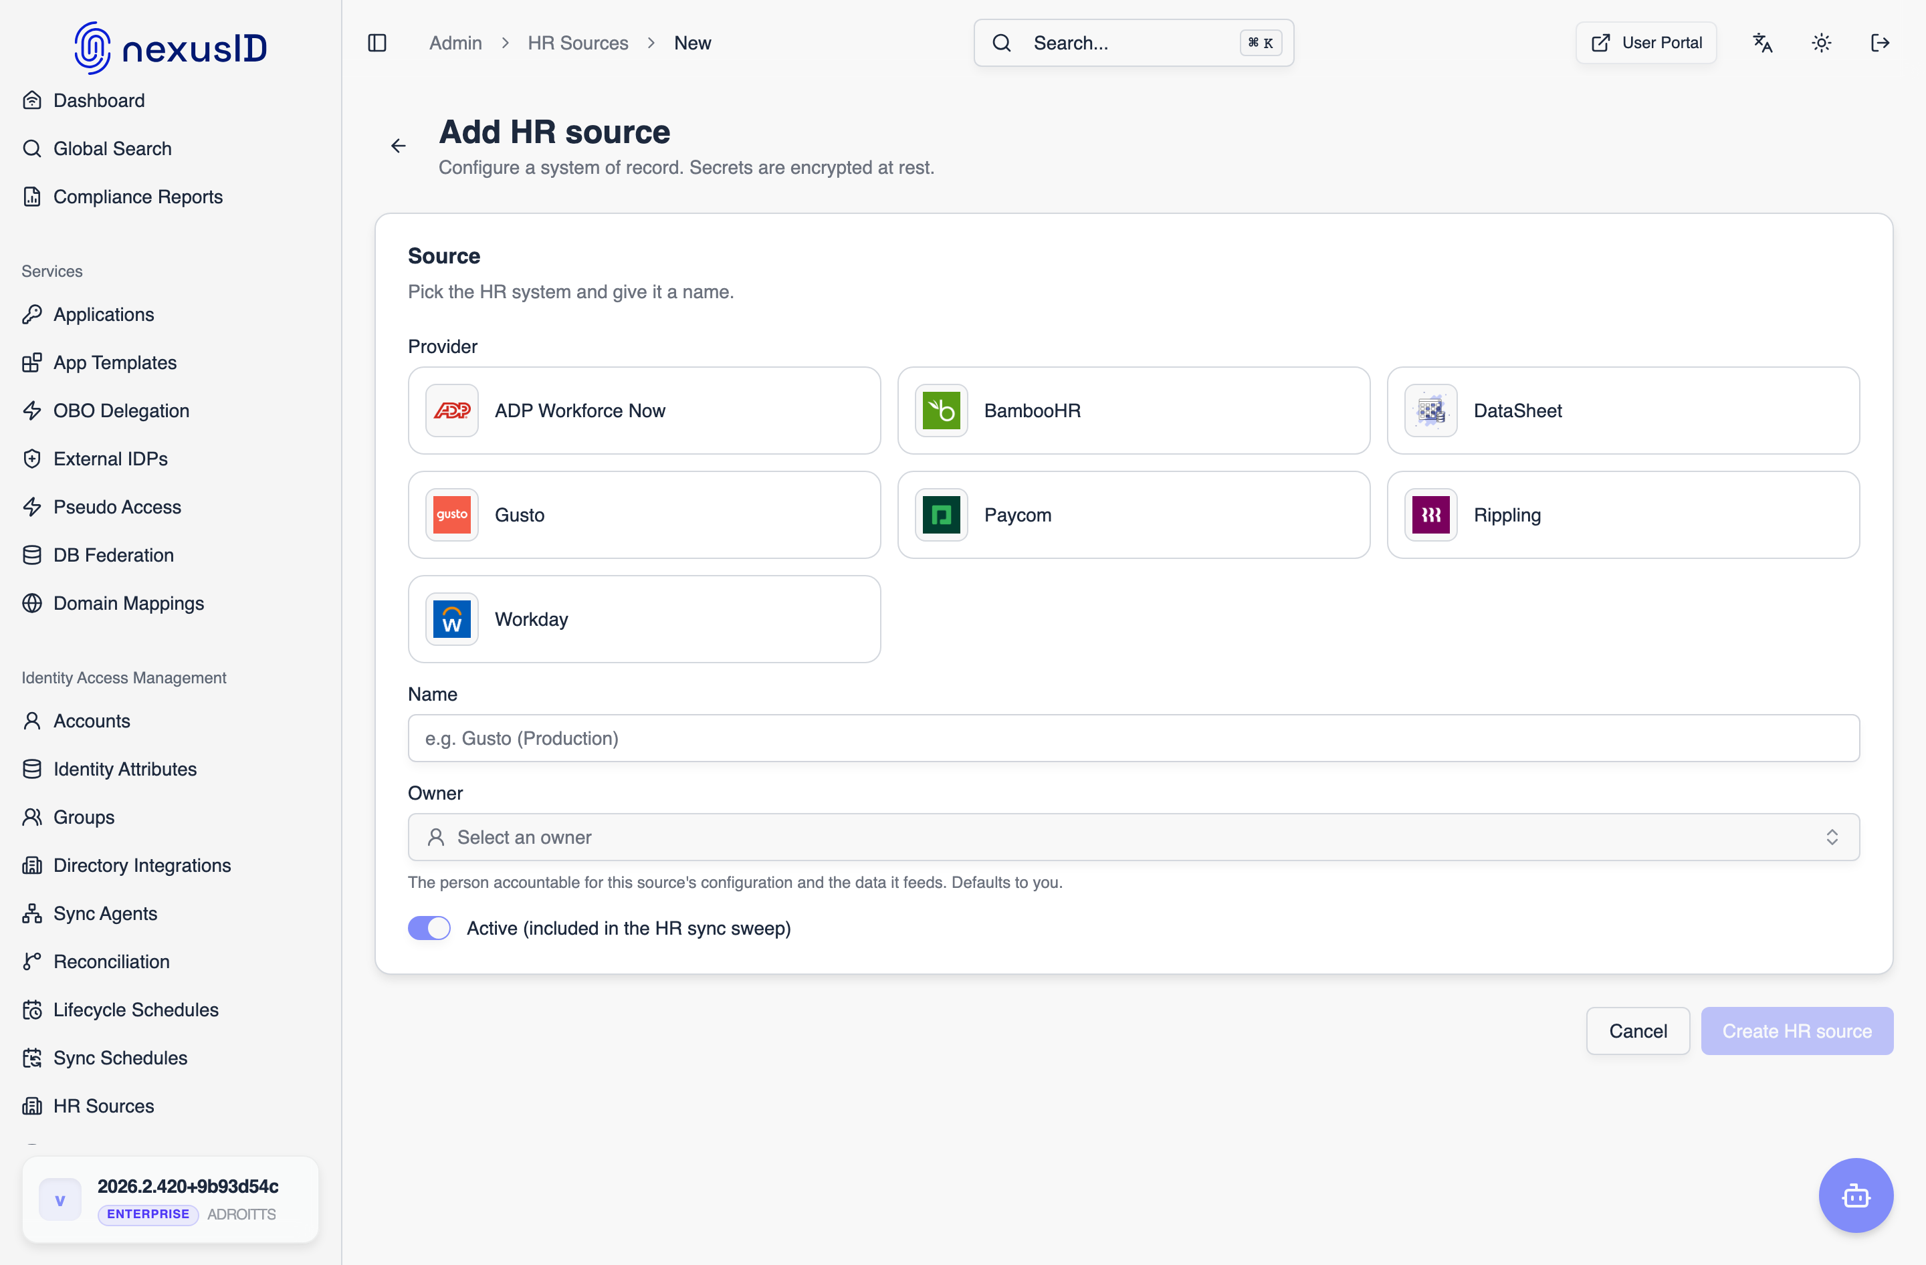Open the Select an owner dropdown
This screenshot has width=1926, height=1265.
click(1134, 837)
